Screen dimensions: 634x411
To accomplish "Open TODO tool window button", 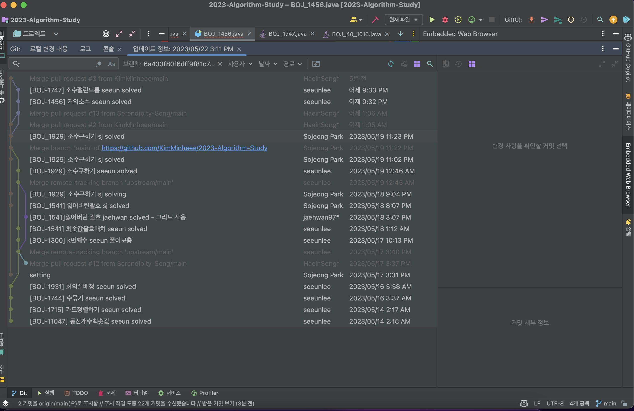I will click(x=76, y=393).
